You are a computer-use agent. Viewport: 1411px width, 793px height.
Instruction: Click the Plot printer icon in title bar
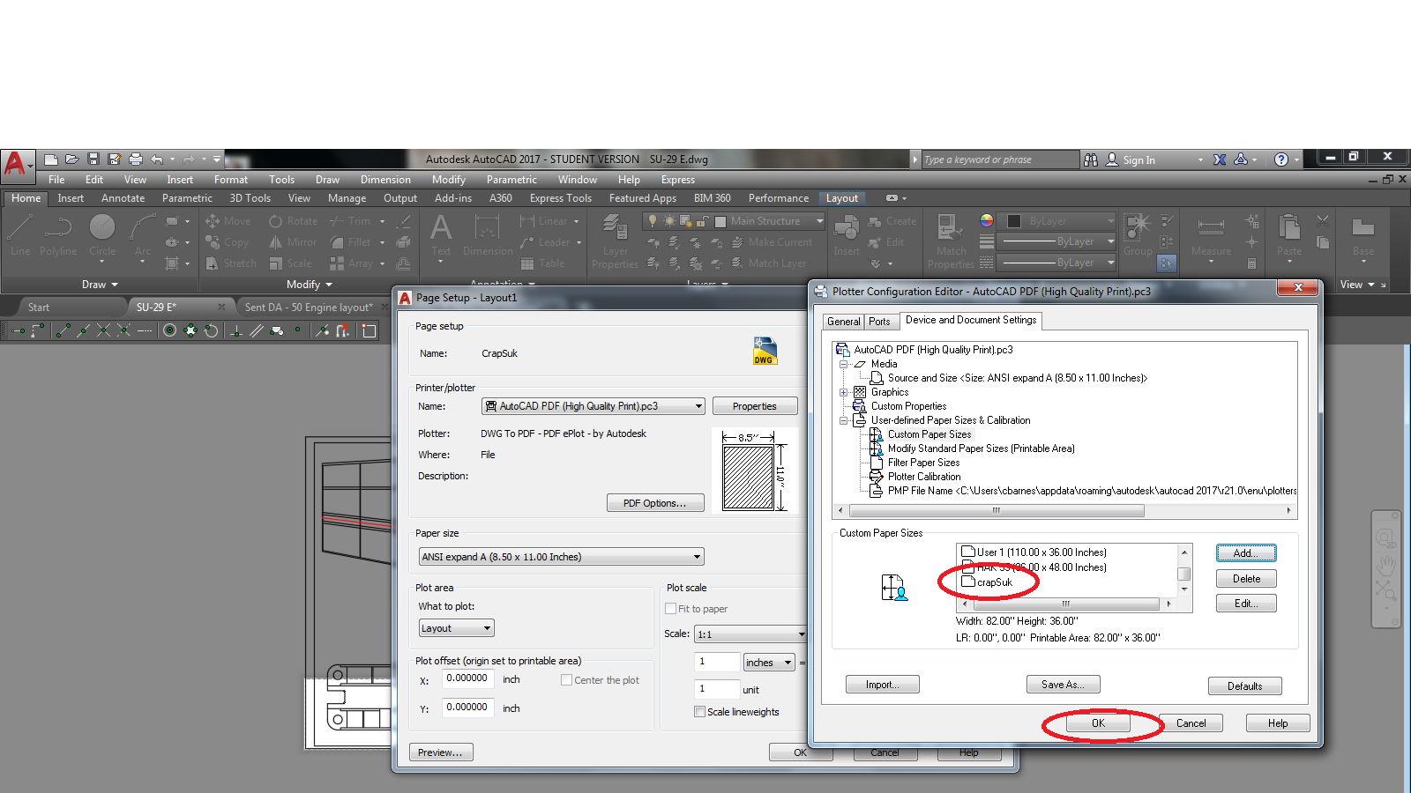pos(136,159)
